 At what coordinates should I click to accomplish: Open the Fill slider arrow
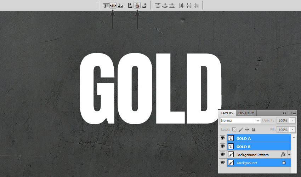[x=293, y=130]
